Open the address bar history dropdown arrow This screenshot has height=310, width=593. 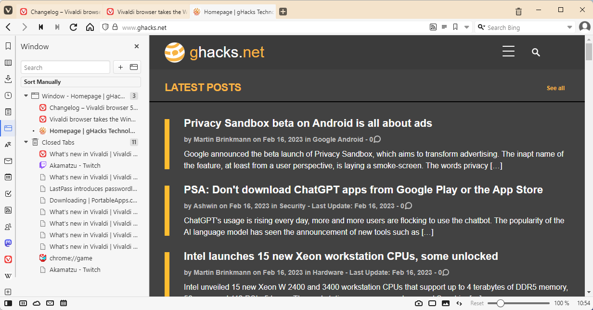point(466,27)
